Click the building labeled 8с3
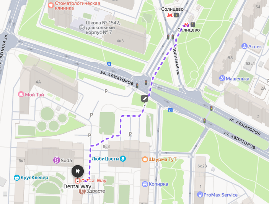269x204 pixels. [x=106, y=146]
